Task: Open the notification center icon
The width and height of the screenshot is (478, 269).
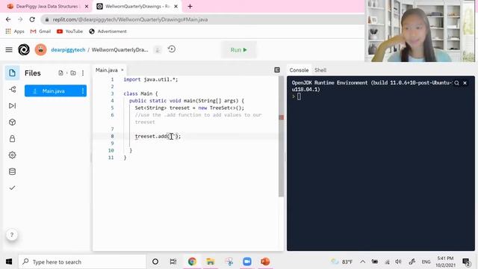Action: tap(466, 262)
